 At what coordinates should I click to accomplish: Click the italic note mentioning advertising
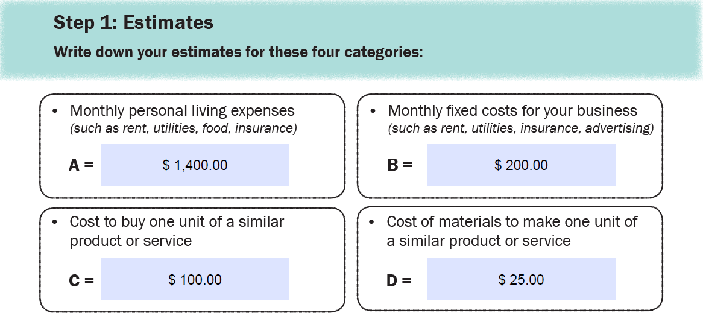[521, 128]
